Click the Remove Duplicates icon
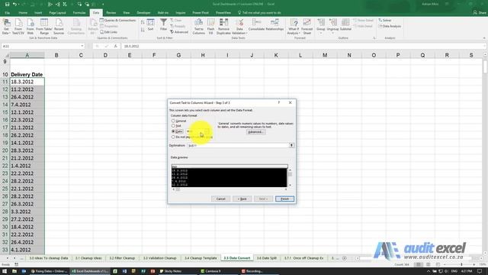The image size is (488, 275). pyautogui.click(x=223, y=26)
